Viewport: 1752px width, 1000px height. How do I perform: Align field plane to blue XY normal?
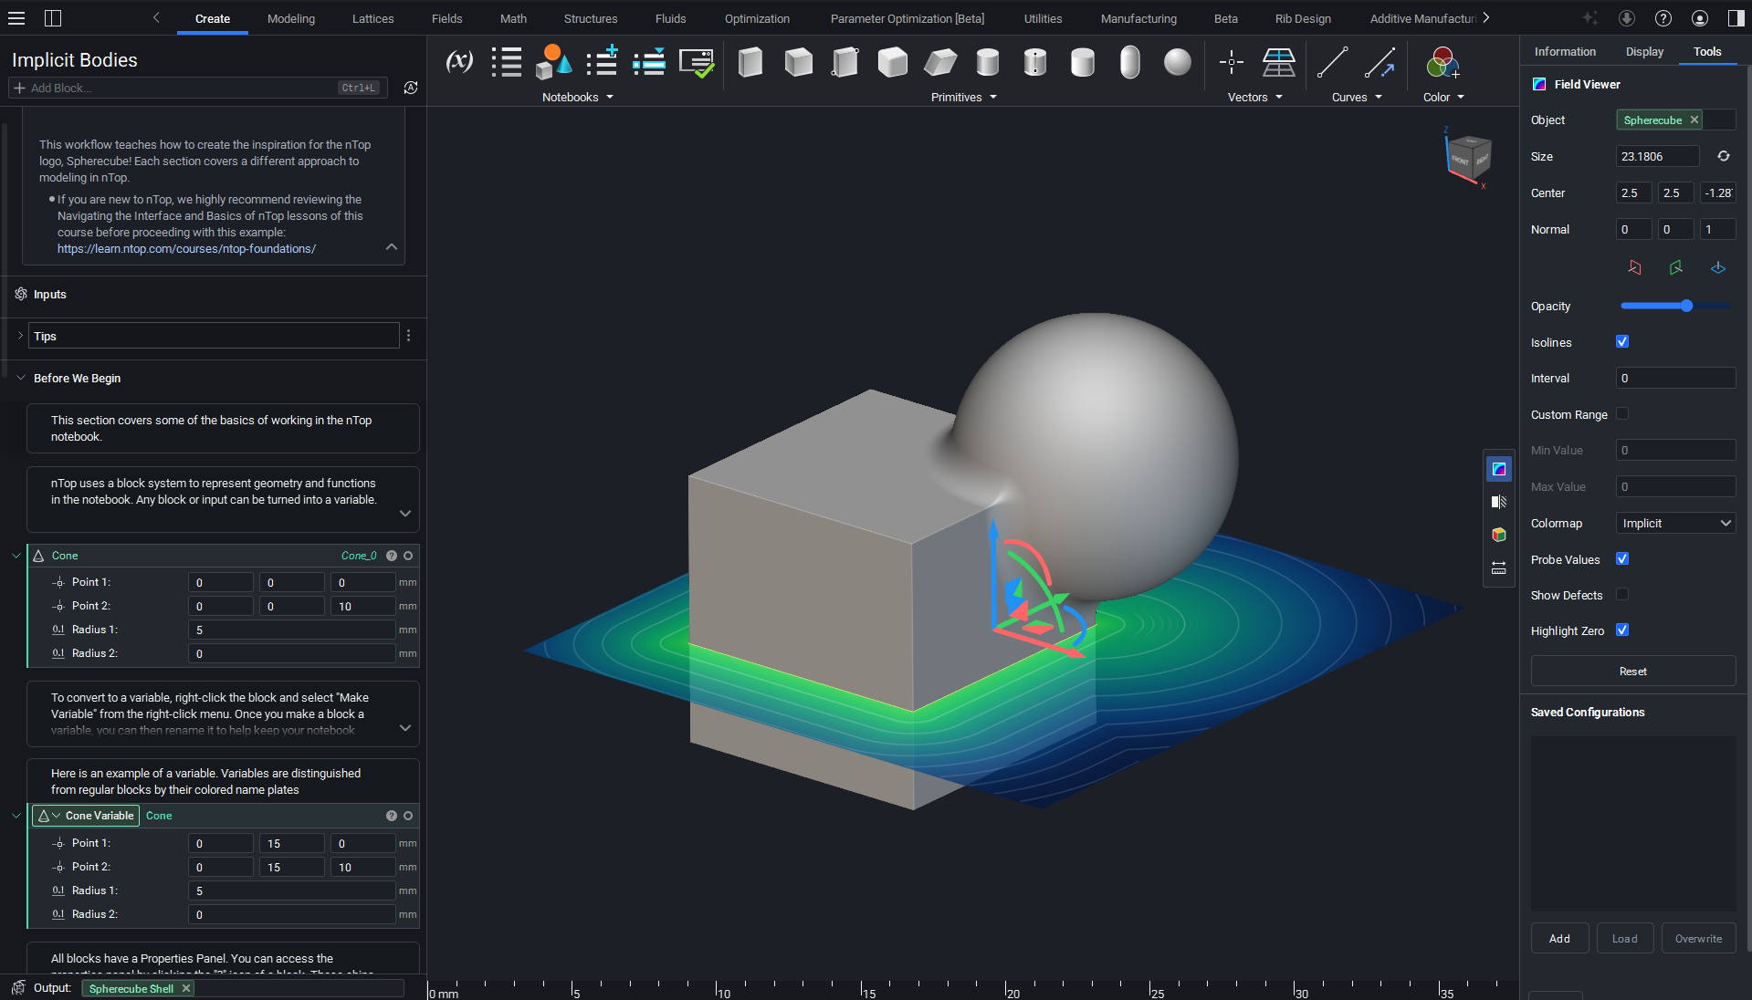tap(1718, 267)
